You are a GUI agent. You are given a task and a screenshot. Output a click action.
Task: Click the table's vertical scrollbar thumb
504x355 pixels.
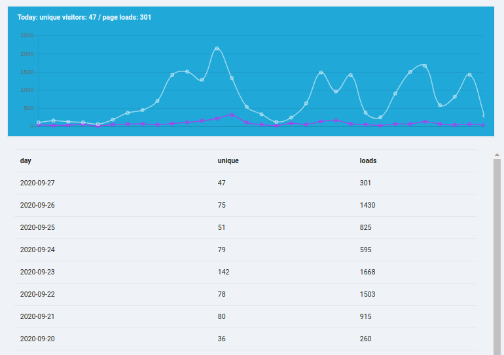(x=497, y=257)
